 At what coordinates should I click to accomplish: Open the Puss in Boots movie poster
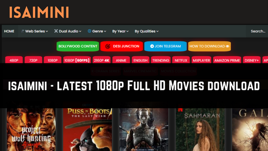point(88,130)
